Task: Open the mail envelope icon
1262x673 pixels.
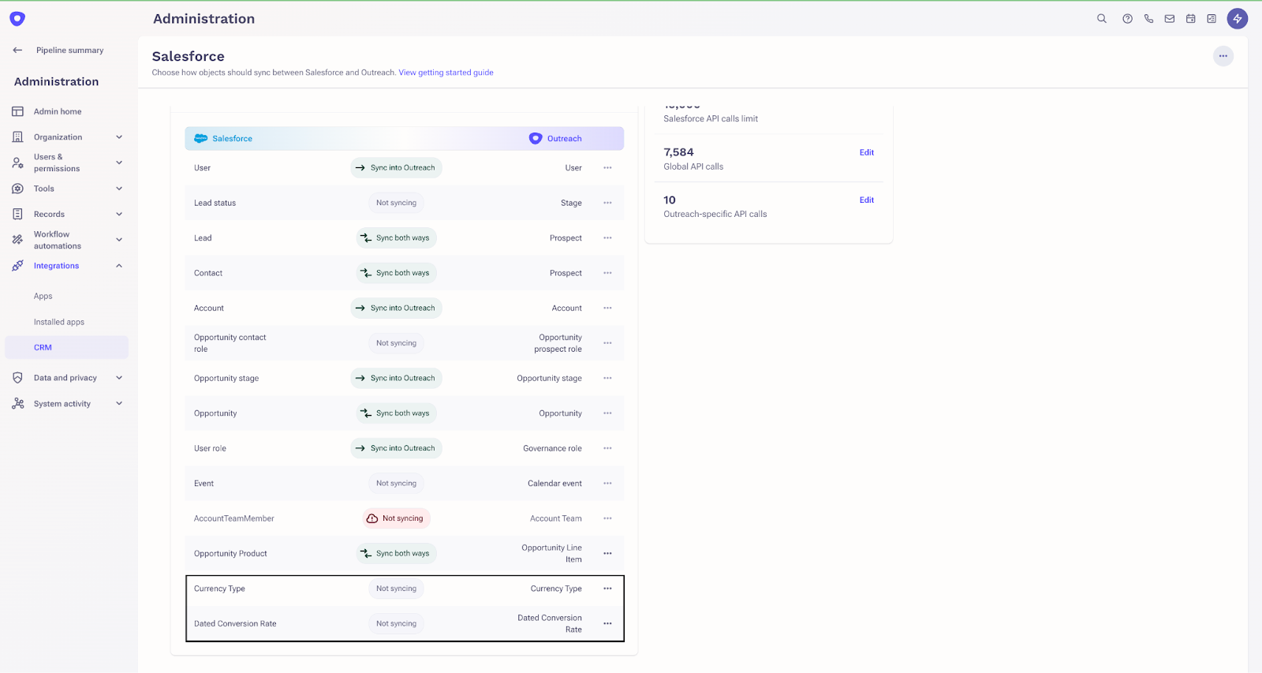Action: [x=1170, y=19]
